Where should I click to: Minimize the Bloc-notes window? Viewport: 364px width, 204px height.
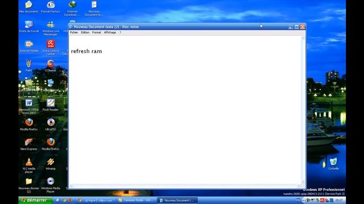pyautogui.click(x=291, y=27)
